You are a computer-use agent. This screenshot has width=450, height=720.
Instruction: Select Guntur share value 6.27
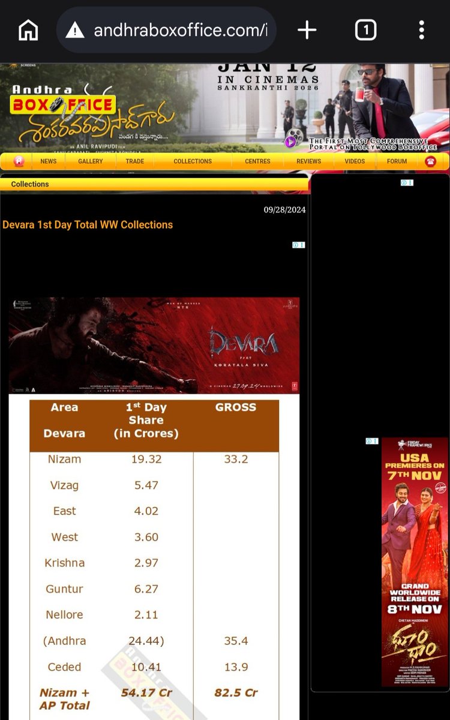146,589
